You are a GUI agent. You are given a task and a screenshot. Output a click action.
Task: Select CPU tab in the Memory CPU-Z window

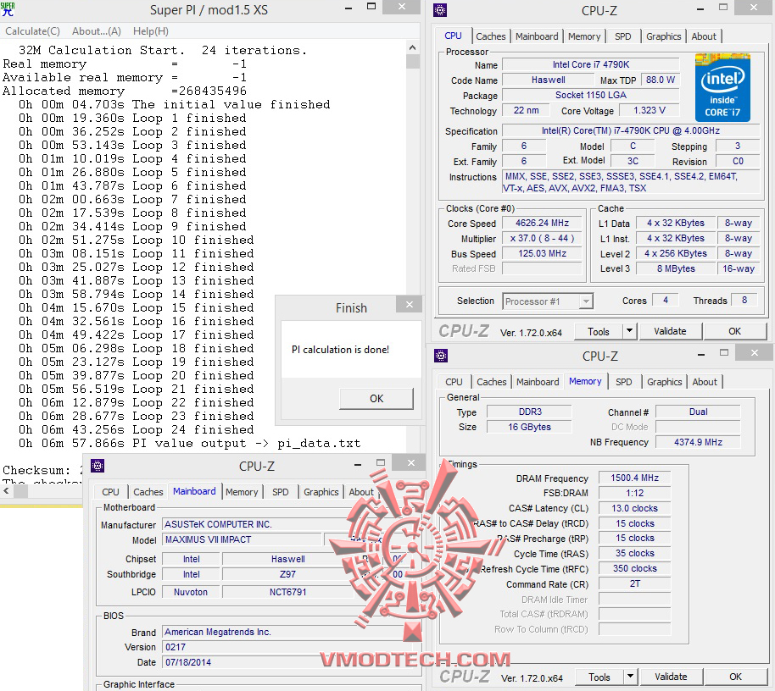pyautogui.click(x=454, y=382)
